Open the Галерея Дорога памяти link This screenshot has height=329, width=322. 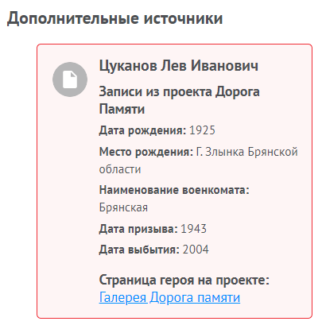tap(169, 297)
